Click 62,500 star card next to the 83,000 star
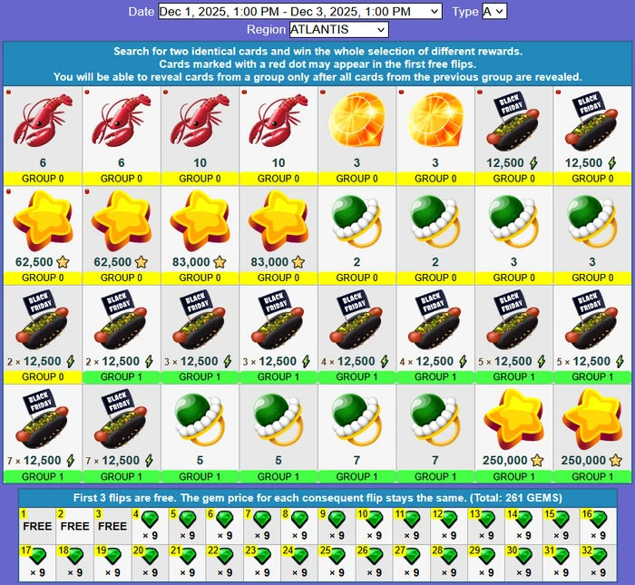Screen dimensions: 635x585 (x=121, y=235)
